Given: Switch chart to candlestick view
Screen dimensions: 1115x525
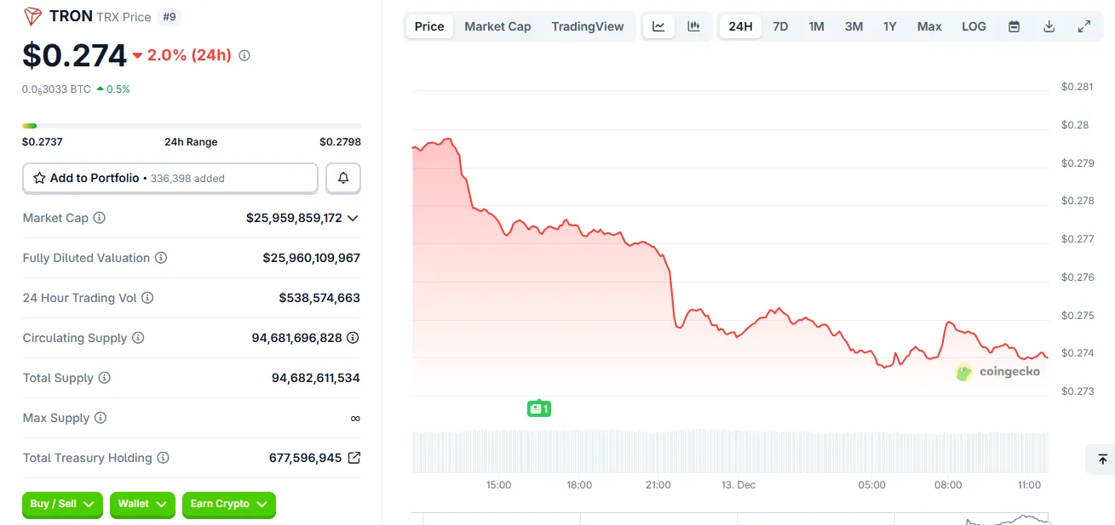Looking at the screenshot, I should (693, 26).
